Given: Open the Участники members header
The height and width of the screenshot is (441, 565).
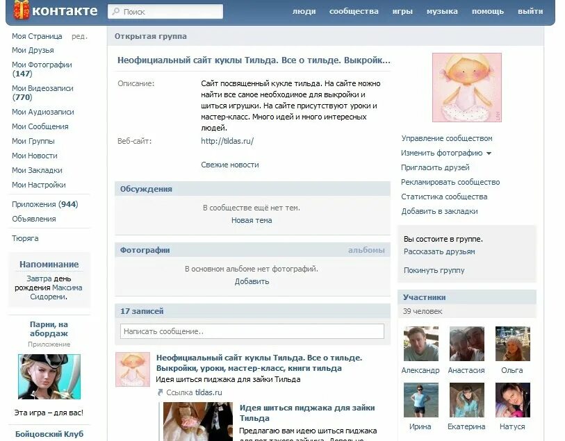Looking at the screenshot, I should point(466,297).
